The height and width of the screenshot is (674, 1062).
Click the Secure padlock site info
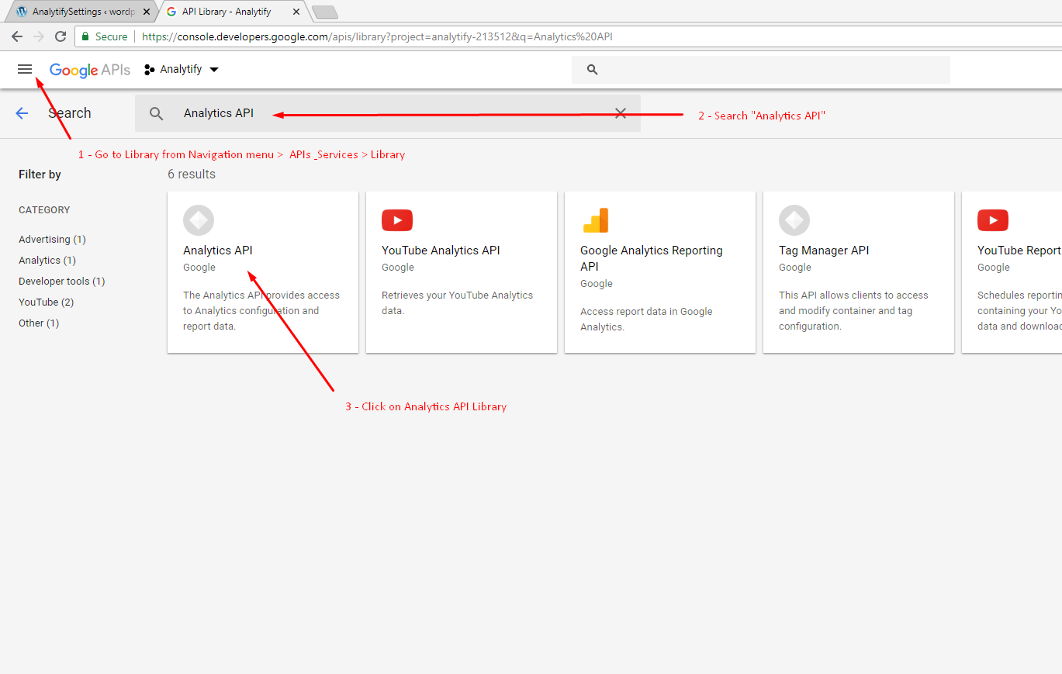pyautogui.click(x=104, y=36)
